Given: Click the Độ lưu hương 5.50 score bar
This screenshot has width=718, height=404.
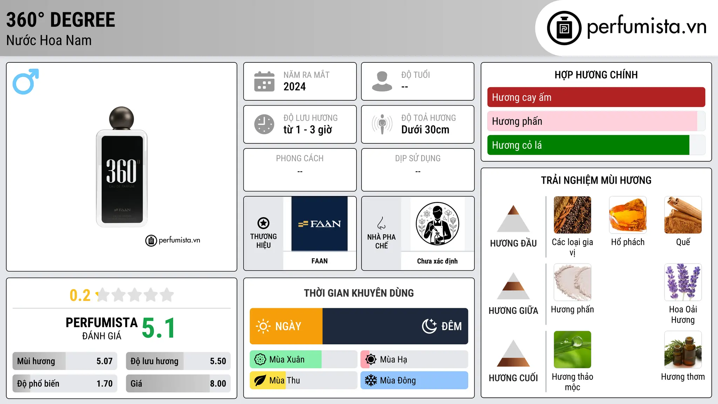Looking at the screenshot, I should pos(178,361).
